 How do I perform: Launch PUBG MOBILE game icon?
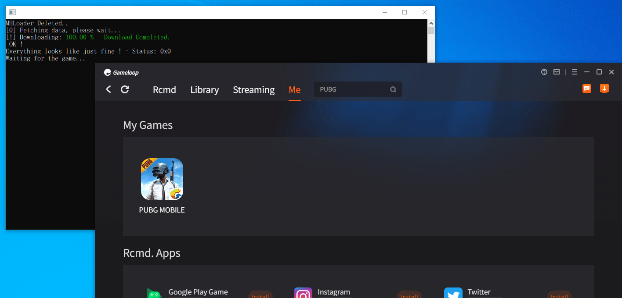point(162,179)
